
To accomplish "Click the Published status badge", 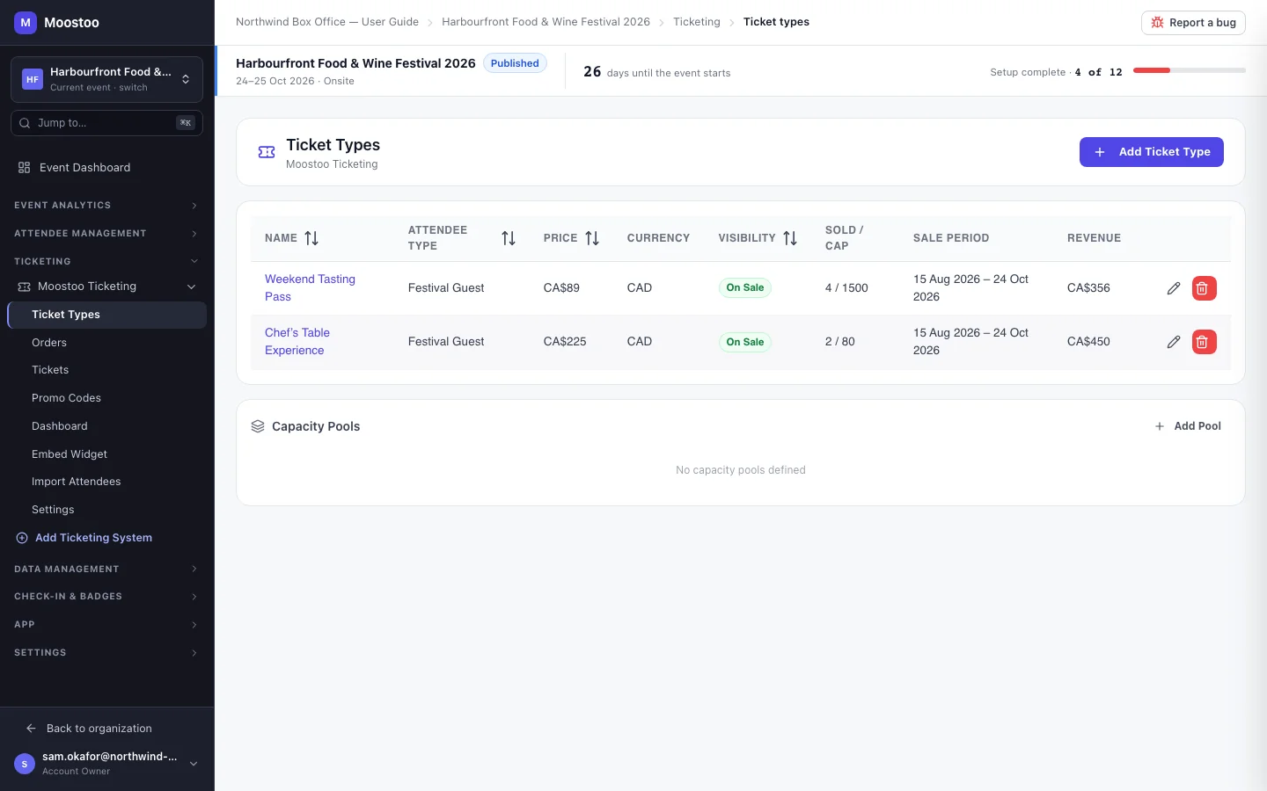I will click(515, 63).
